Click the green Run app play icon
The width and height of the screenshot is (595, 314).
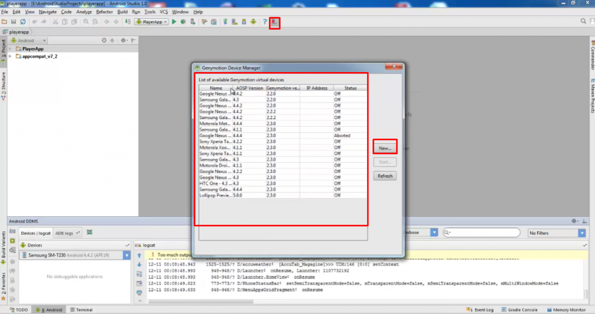(x=174, y=22)
